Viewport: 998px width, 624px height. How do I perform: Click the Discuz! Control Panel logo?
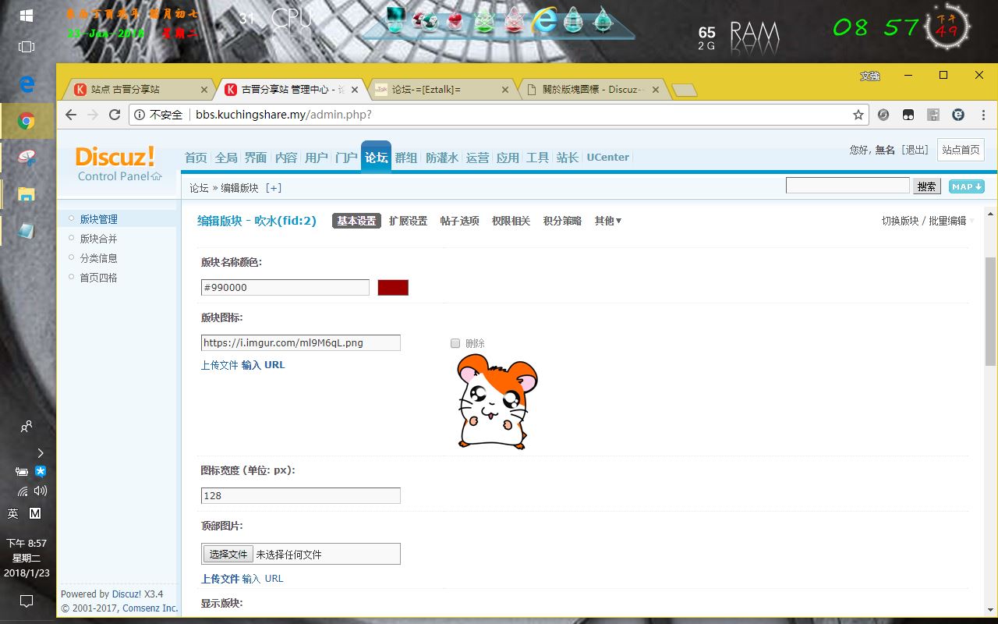119,164
